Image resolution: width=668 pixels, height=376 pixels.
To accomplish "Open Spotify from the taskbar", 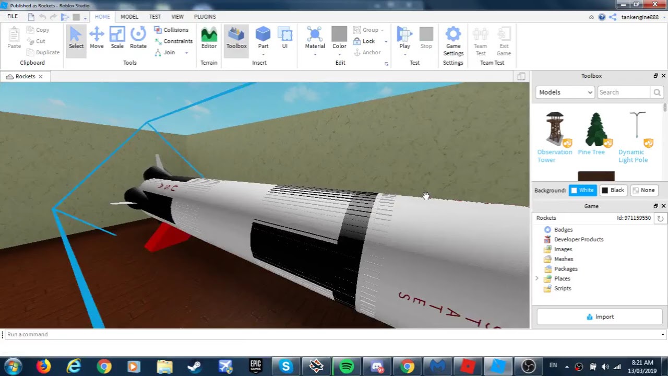I will pos(347,367).
